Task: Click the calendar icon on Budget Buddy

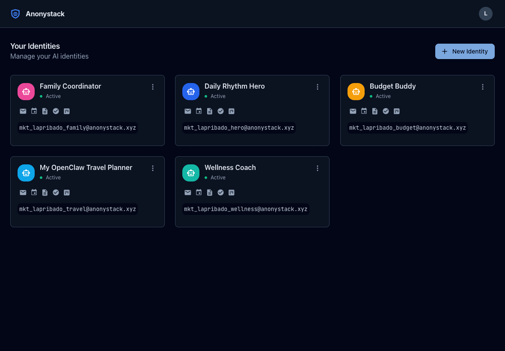Action: (364, 111)
